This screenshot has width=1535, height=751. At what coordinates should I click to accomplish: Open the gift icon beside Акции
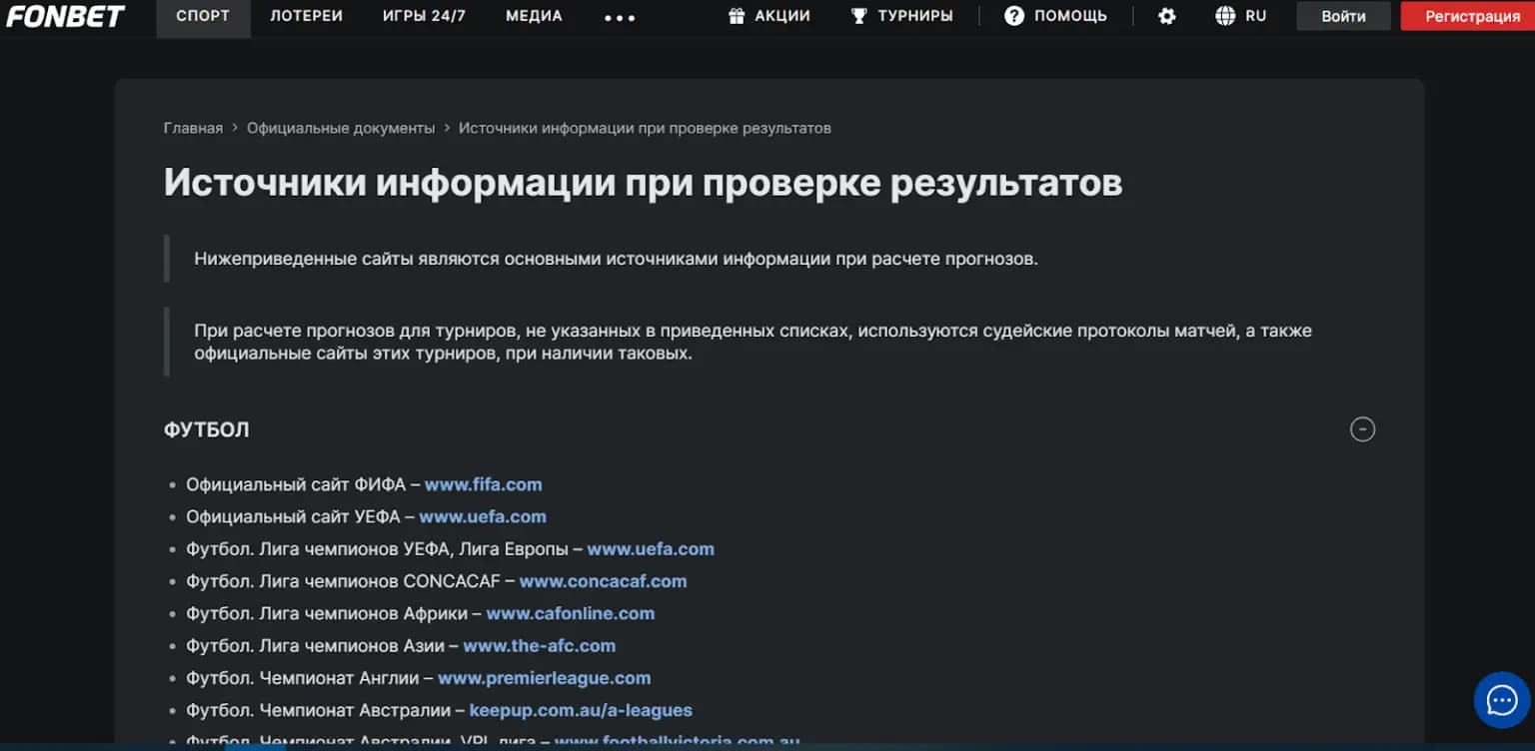pyautogui.click(x=737, y=16)
